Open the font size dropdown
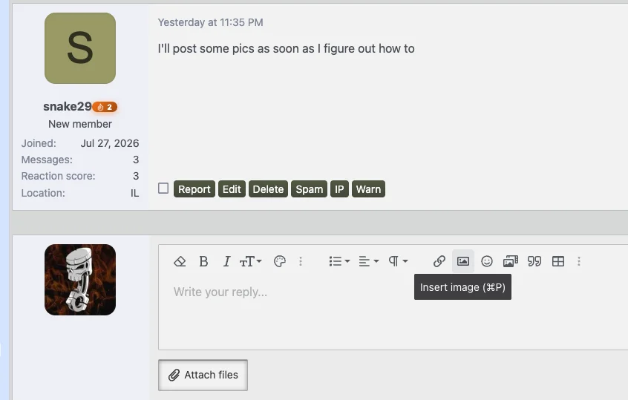Screen dimensions: 628x400 tap(250, 261)
